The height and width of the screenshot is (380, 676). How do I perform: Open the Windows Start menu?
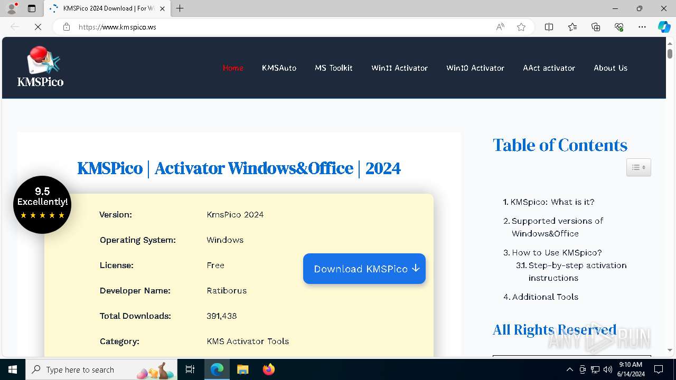pos(13,369)
